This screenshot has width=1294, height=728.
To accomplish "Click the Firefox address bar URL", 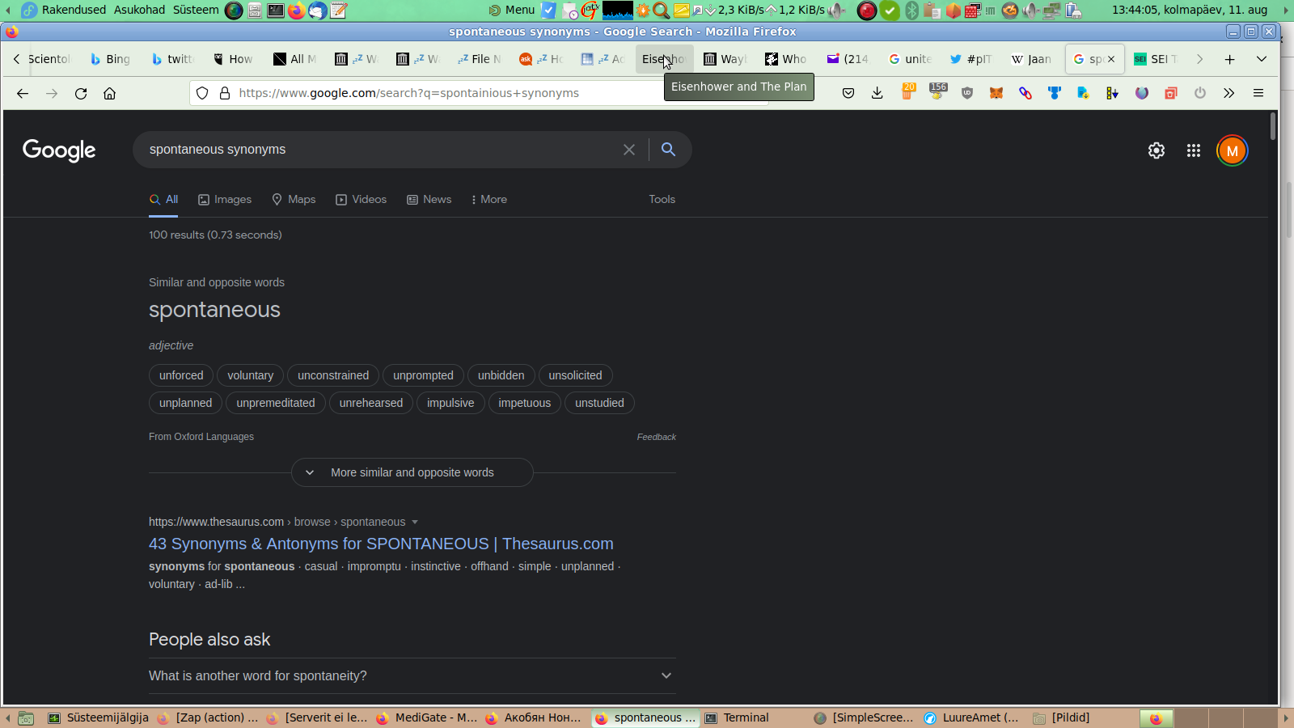I will coord(409,93).
